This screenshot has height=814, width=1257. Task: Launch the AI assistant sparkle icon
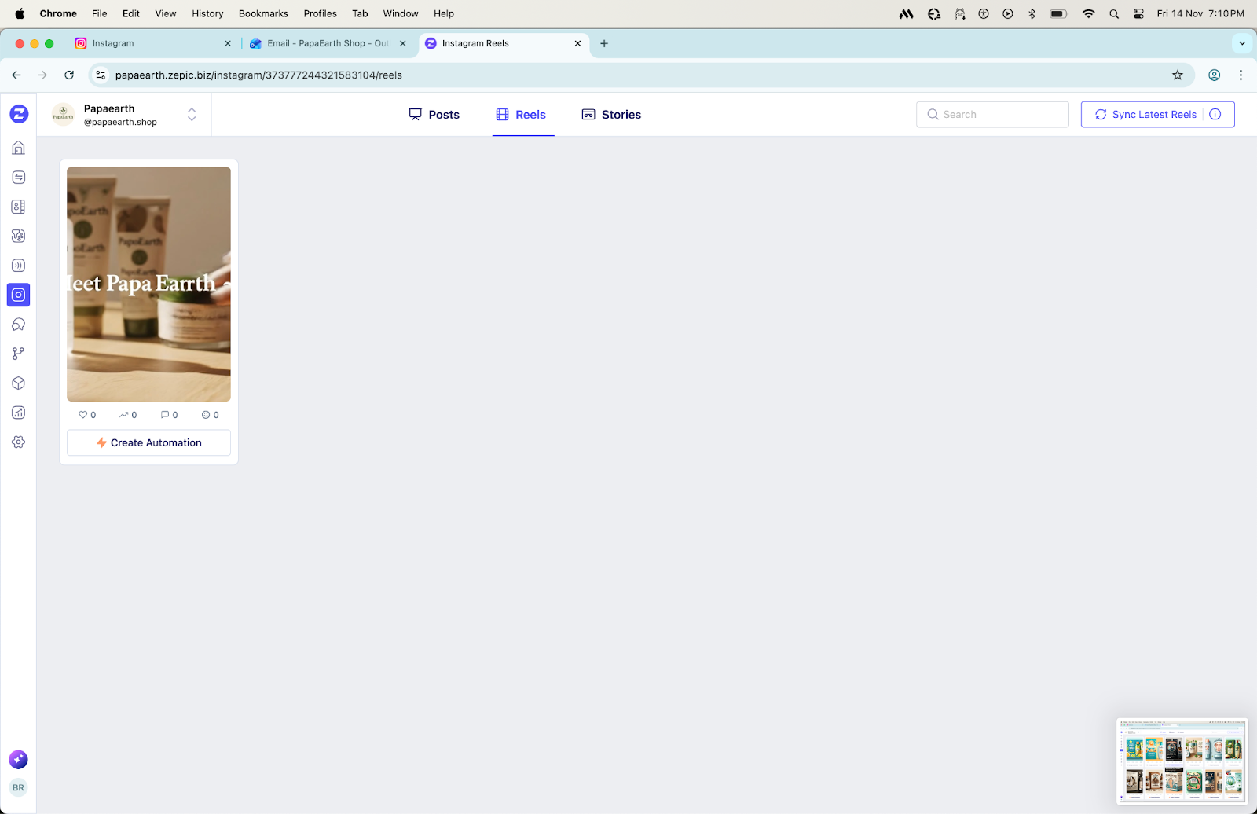(x=18, y=759)
